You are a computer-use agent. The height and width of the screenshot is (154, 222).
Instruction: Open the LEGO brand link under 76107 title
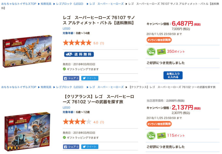tap(66, 28)
